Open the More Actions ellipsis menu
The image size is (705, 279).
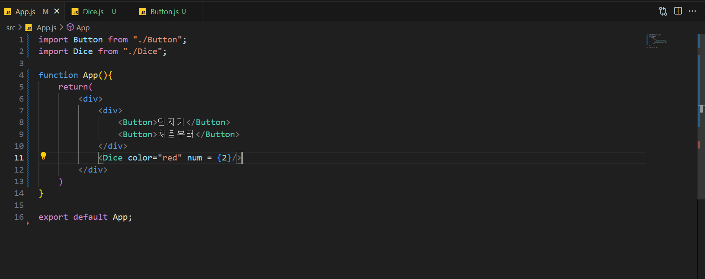click(692, 11)
